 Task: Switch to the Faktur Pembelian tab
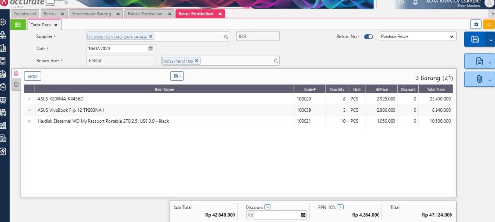pyautogui.click(x=145, y=14)
